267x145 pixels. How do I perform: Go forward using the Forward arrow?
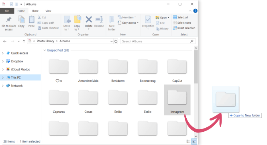[12, 41]
